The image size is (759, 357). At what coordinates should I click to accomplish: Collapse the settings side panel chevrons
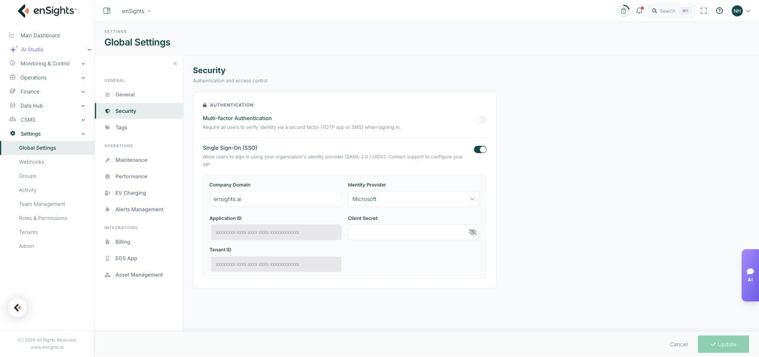[x=175, y=63]
